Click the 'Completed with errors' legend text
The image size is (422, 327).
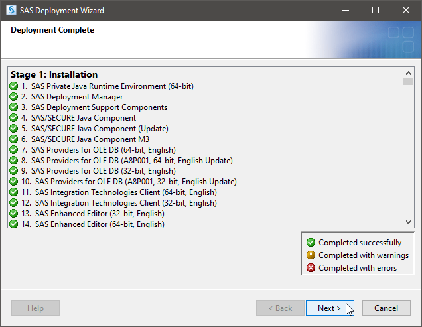(358, 268)
